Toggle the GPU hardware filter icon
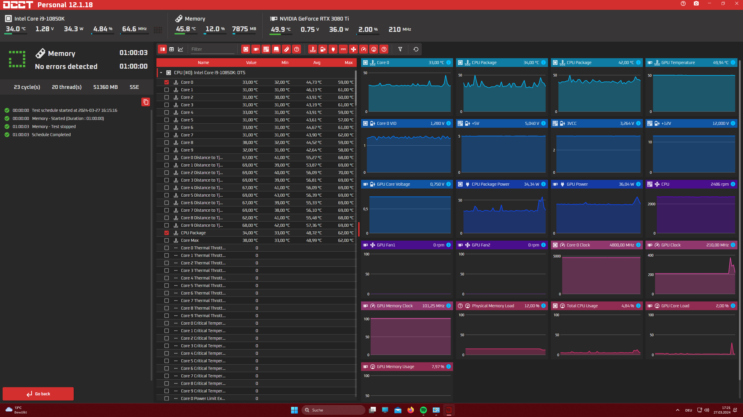The image size is (743, 417). [x=256, y=49]
